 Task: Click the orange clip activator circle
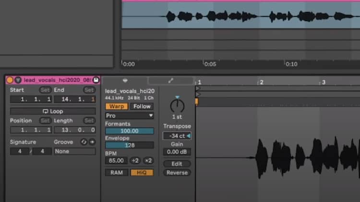10,80
